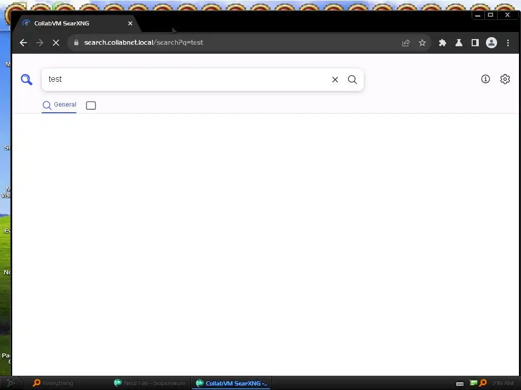Open the keyboard tray icon
The width and height of the screenshot is (521, 390).
460,384
